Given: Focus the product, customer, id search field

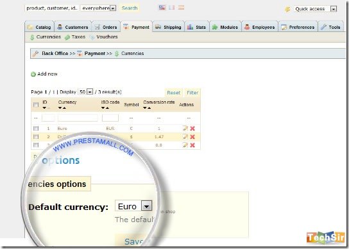Looking at the screenshot, I should point(51,8).
